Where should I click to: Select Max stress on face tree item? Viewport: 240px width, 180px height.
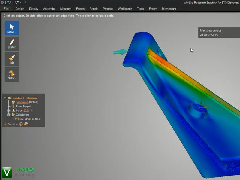[x=30, y=118]
